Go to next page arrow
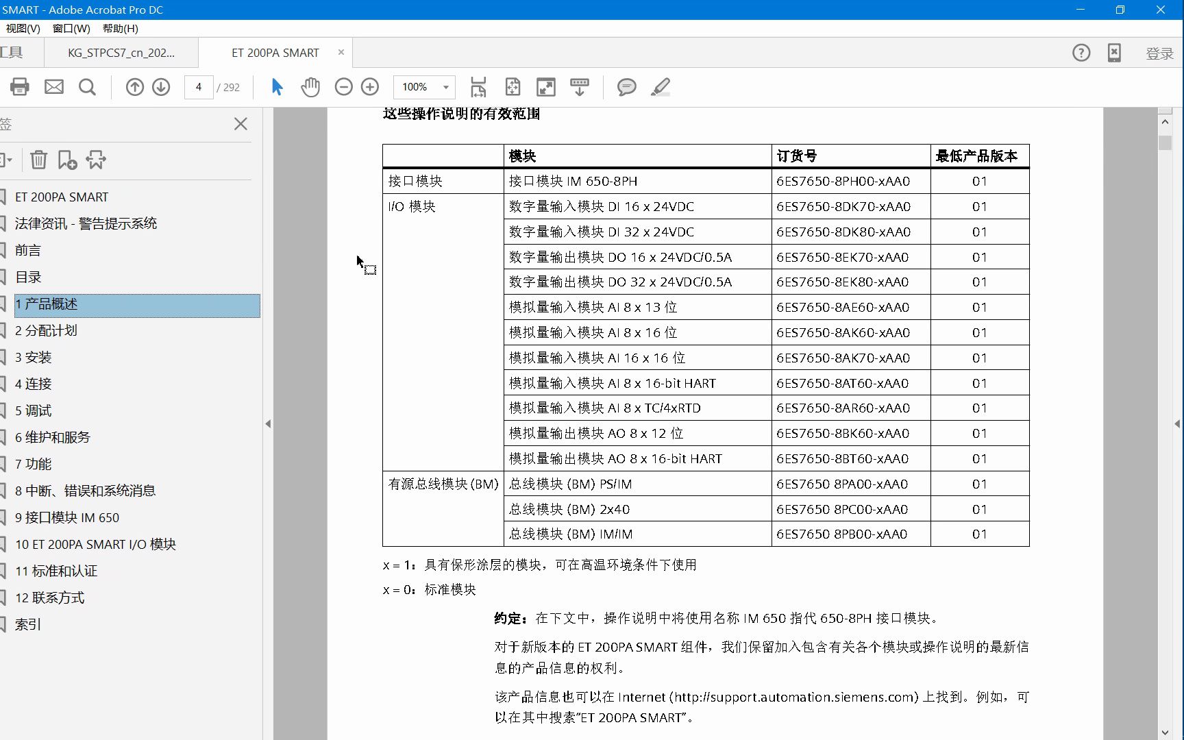 pyautogui.click(x=161, y=87)
